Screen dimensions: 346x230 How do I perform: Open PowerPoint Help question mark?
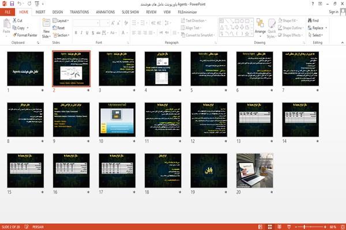(x=313, y=4)
